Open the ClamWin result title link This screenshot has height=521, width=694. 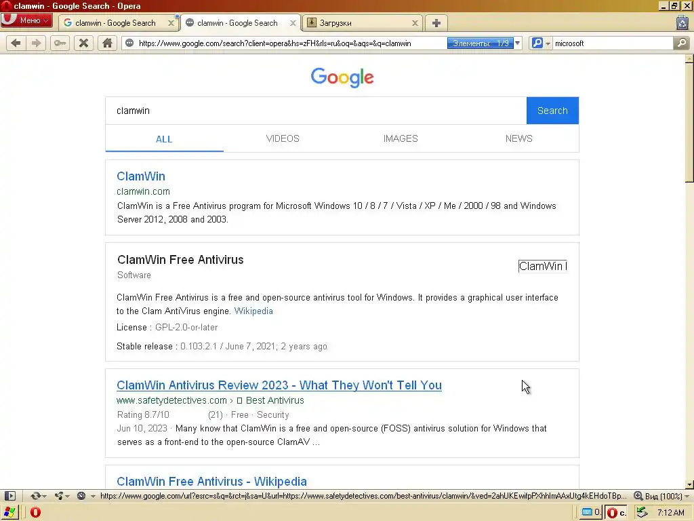pos(141,176)
